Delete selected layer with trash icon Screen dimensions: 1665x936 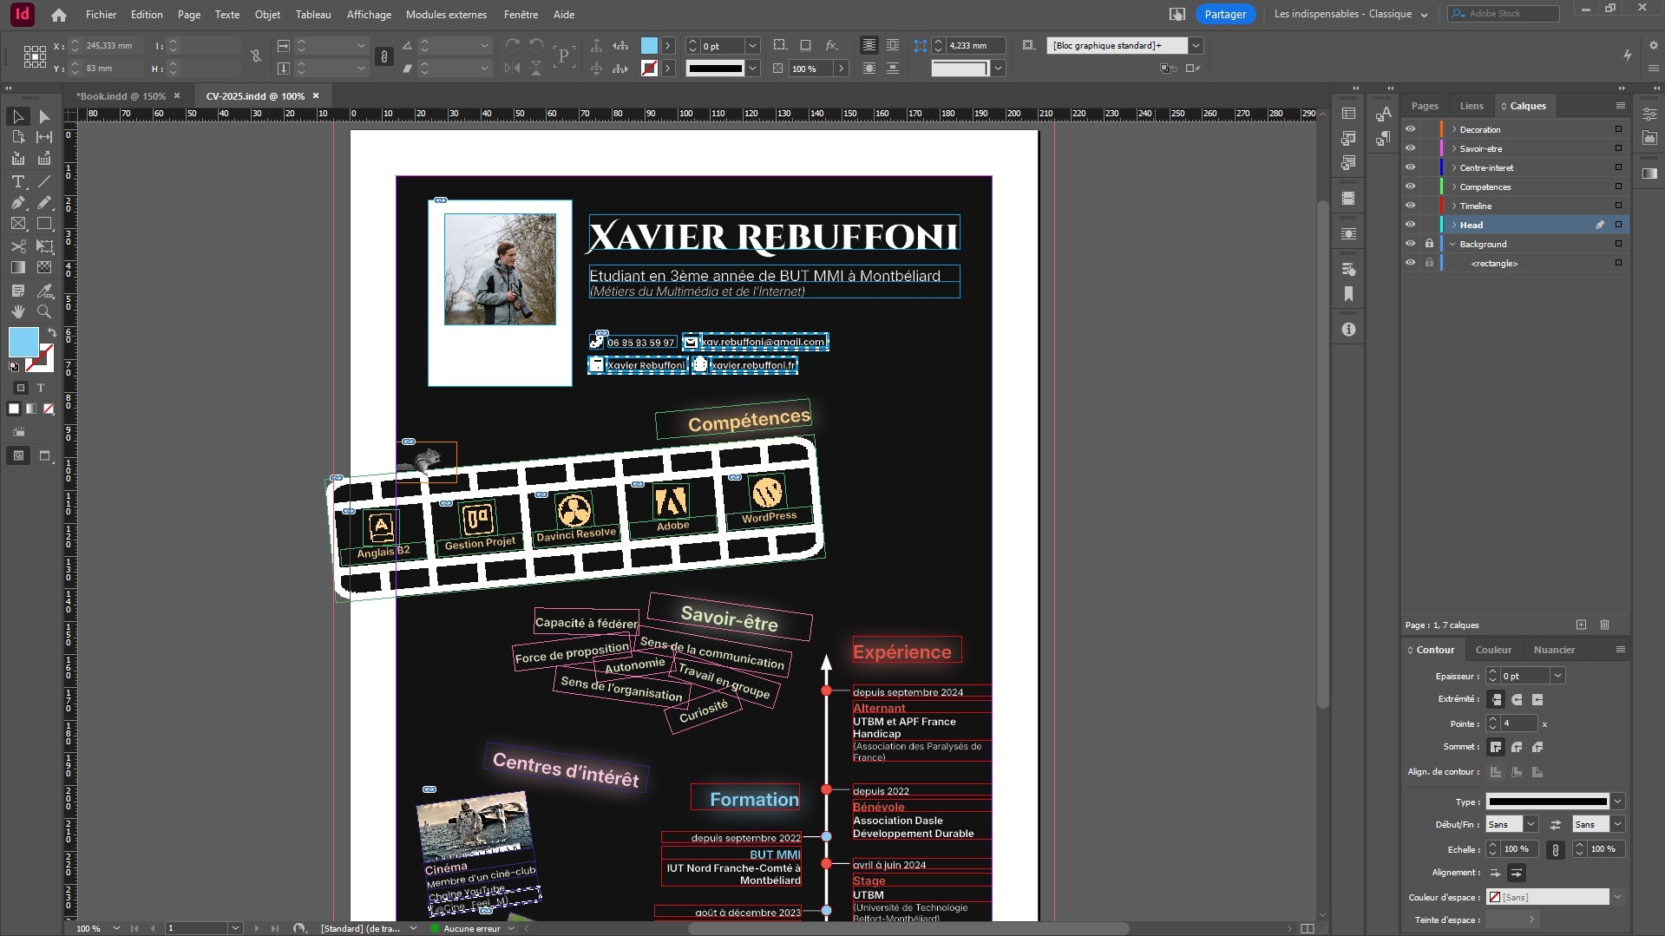click(1604, 625)
